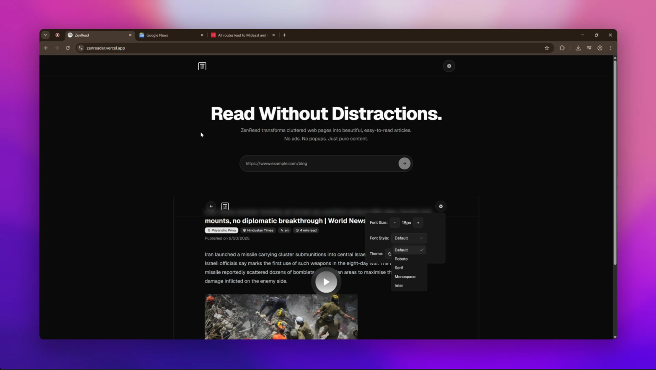Click the Theme label in settings
The image size is (656, 370).
[376, 254]
